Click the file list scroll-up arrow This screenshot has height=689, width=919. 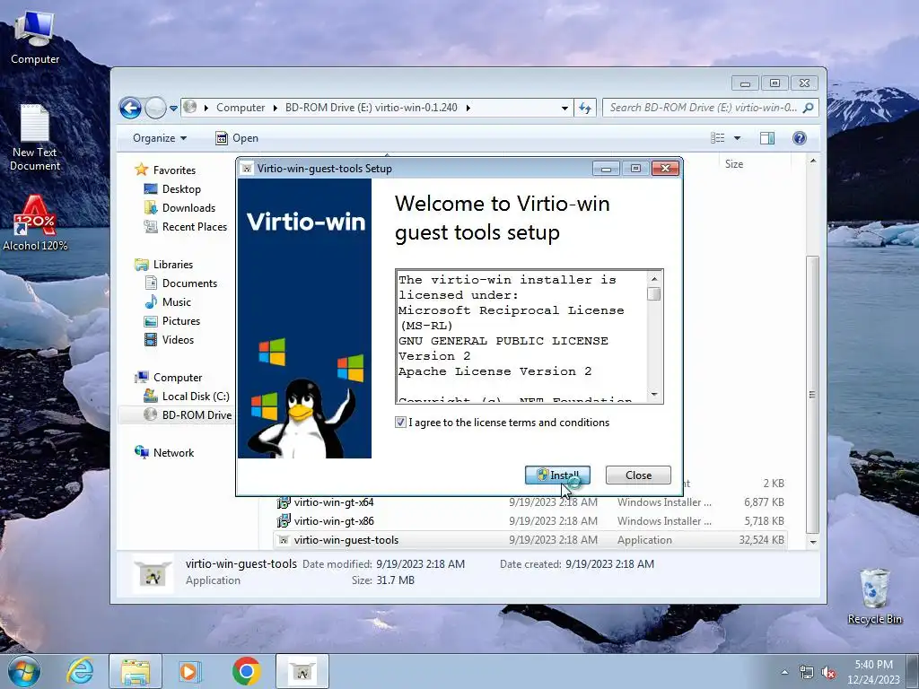[x=813, y=161]
